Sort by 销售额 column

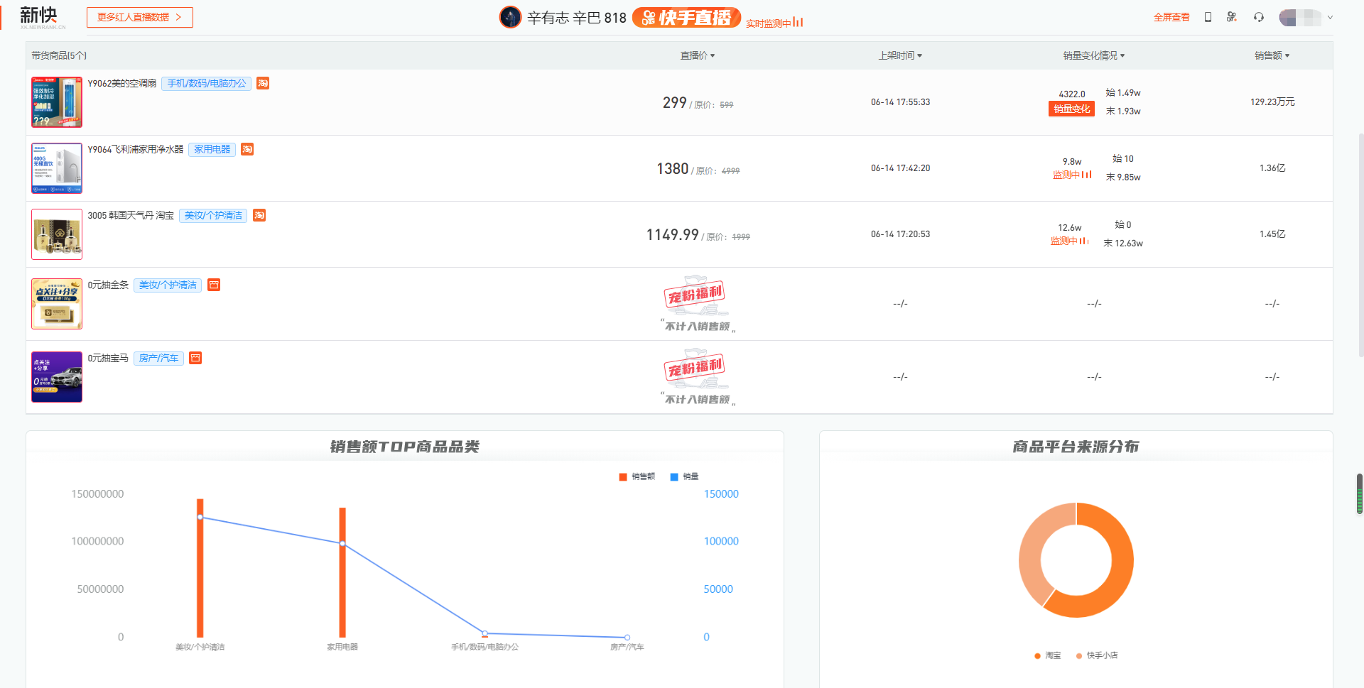(x=1272, y=55)
